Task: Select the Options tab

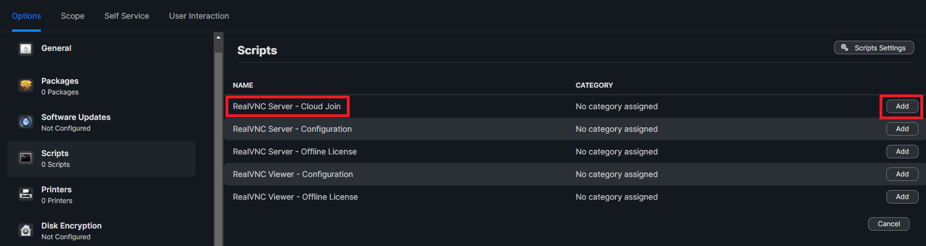Action: tap(26, 16)
